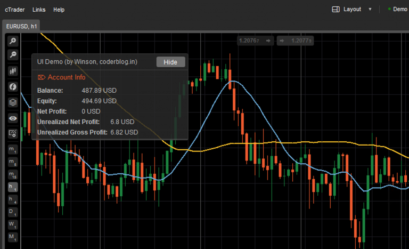Switch to the h1 timeframe
409x249 pixels.
[x=12, y=187]
